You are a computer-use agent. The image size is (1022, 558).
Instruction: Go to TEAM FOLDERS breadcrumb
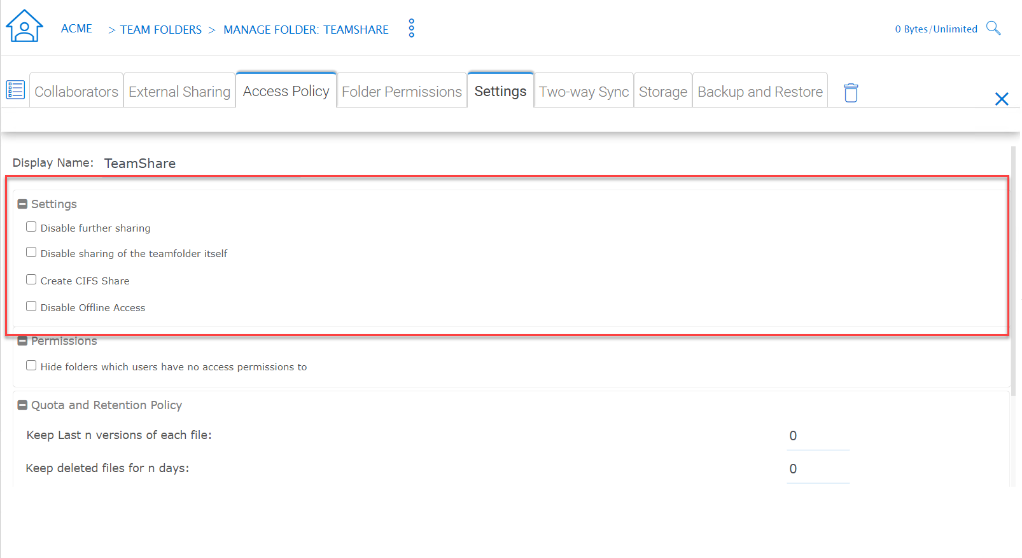coord(161,30)
